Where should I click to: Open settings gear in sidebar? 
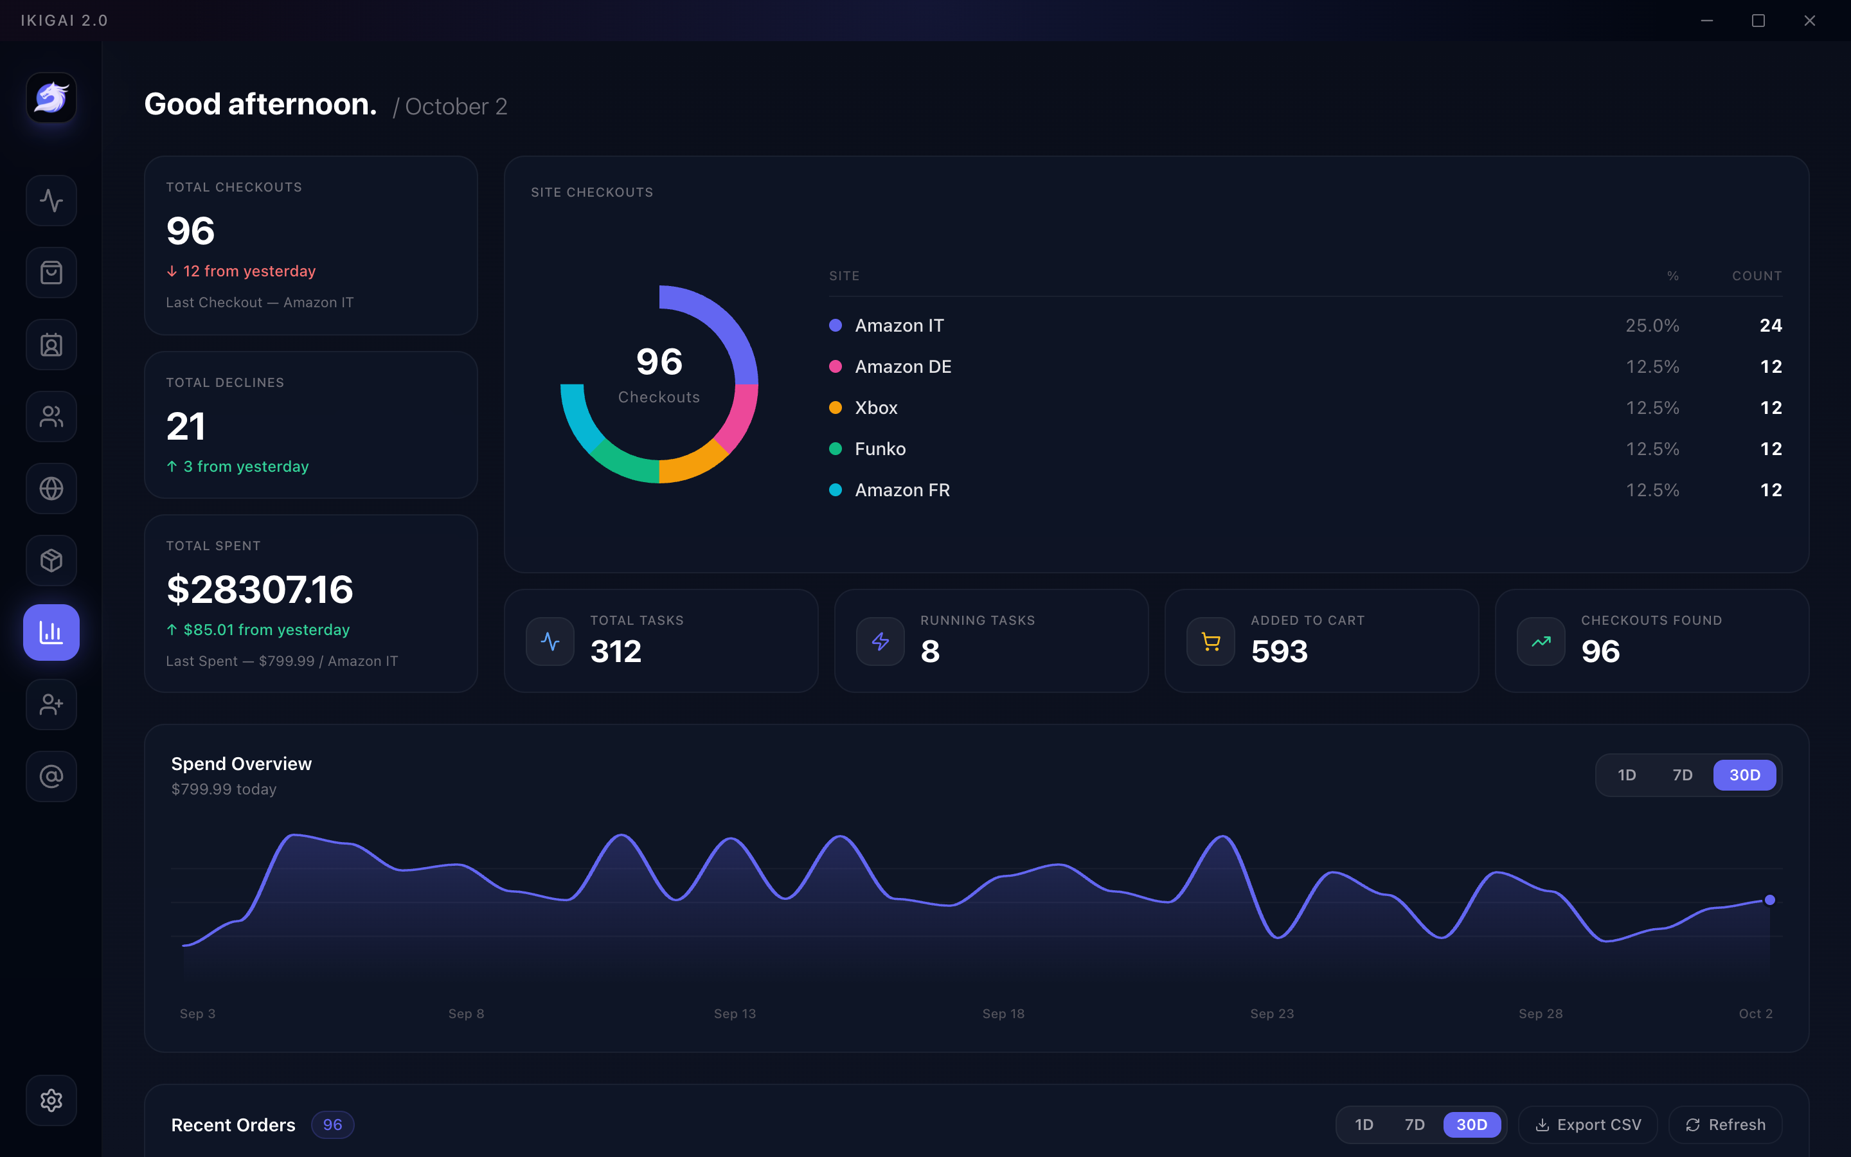click(51, 1100)
